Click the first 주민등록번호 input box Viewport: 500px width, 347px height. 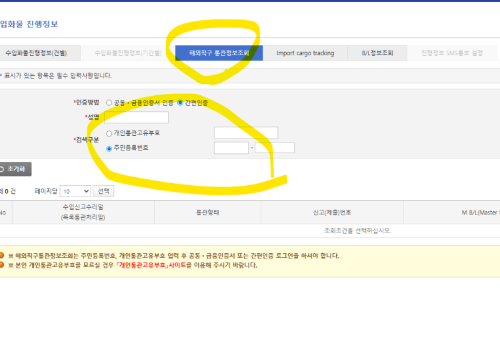[231, 148]
